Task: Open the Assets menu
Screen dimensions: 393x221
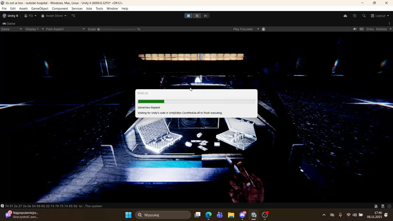Action: [x=23, y=9]
